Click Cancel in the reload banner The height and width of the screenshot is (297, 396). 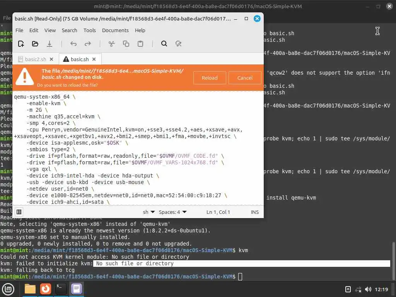pyautogui.click(x=245, y=78)
